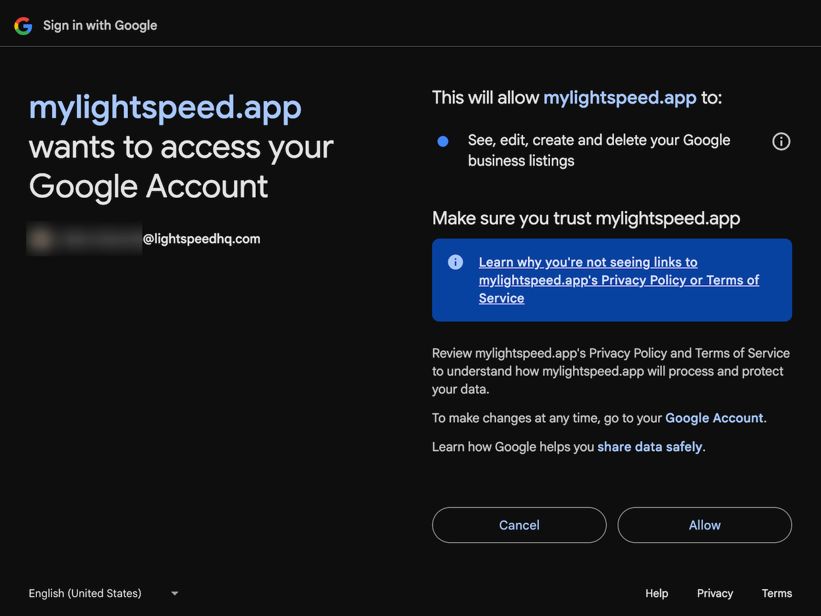Image resolution: width=821 pixels, height=616 pixels.
Task: Click the Google logo in the header
Action: (x=23, y=25)
